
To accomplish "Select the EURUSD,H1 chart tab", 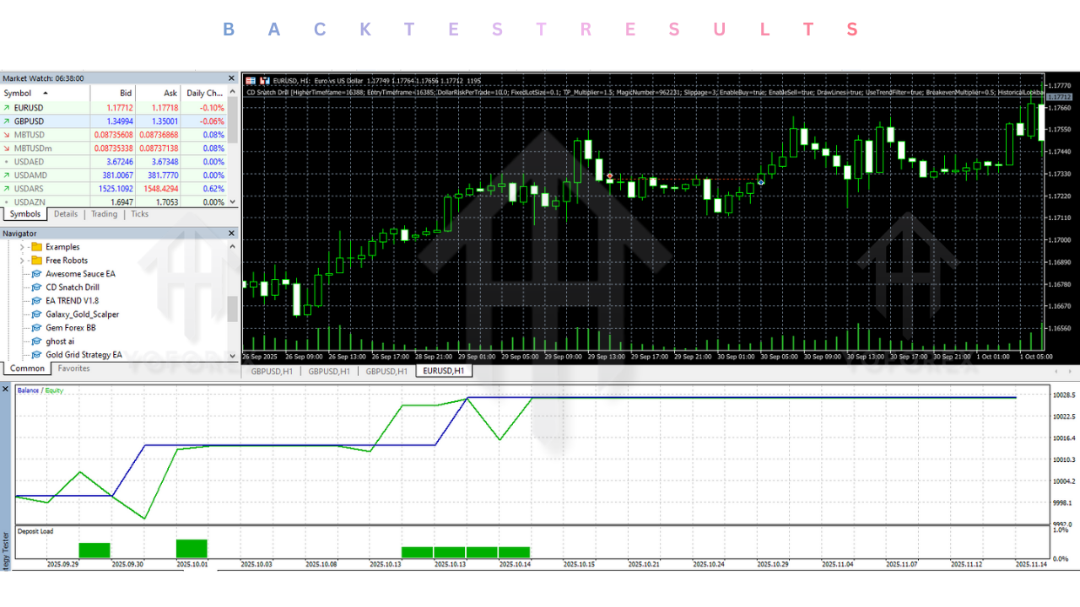I will [x=444, y=371].
